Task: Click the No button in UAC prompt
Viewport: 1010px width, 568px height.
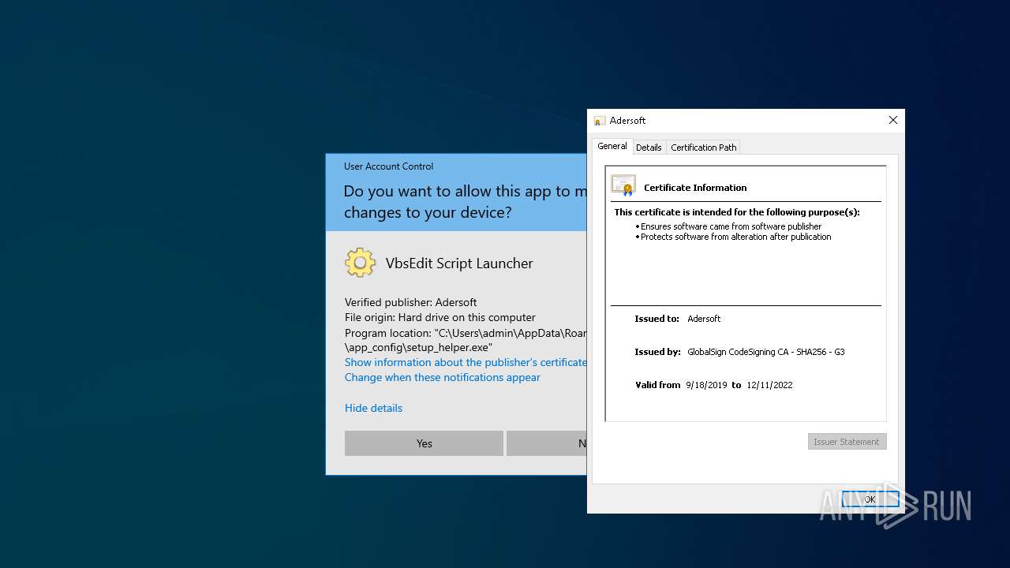Action: click(x=547, y=443)
